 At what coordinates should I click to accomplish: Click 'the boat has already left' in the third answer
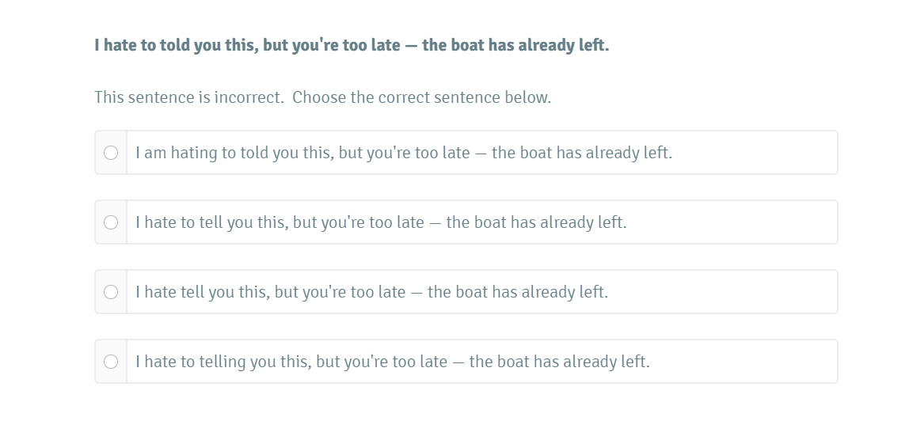tap(518, 292)
